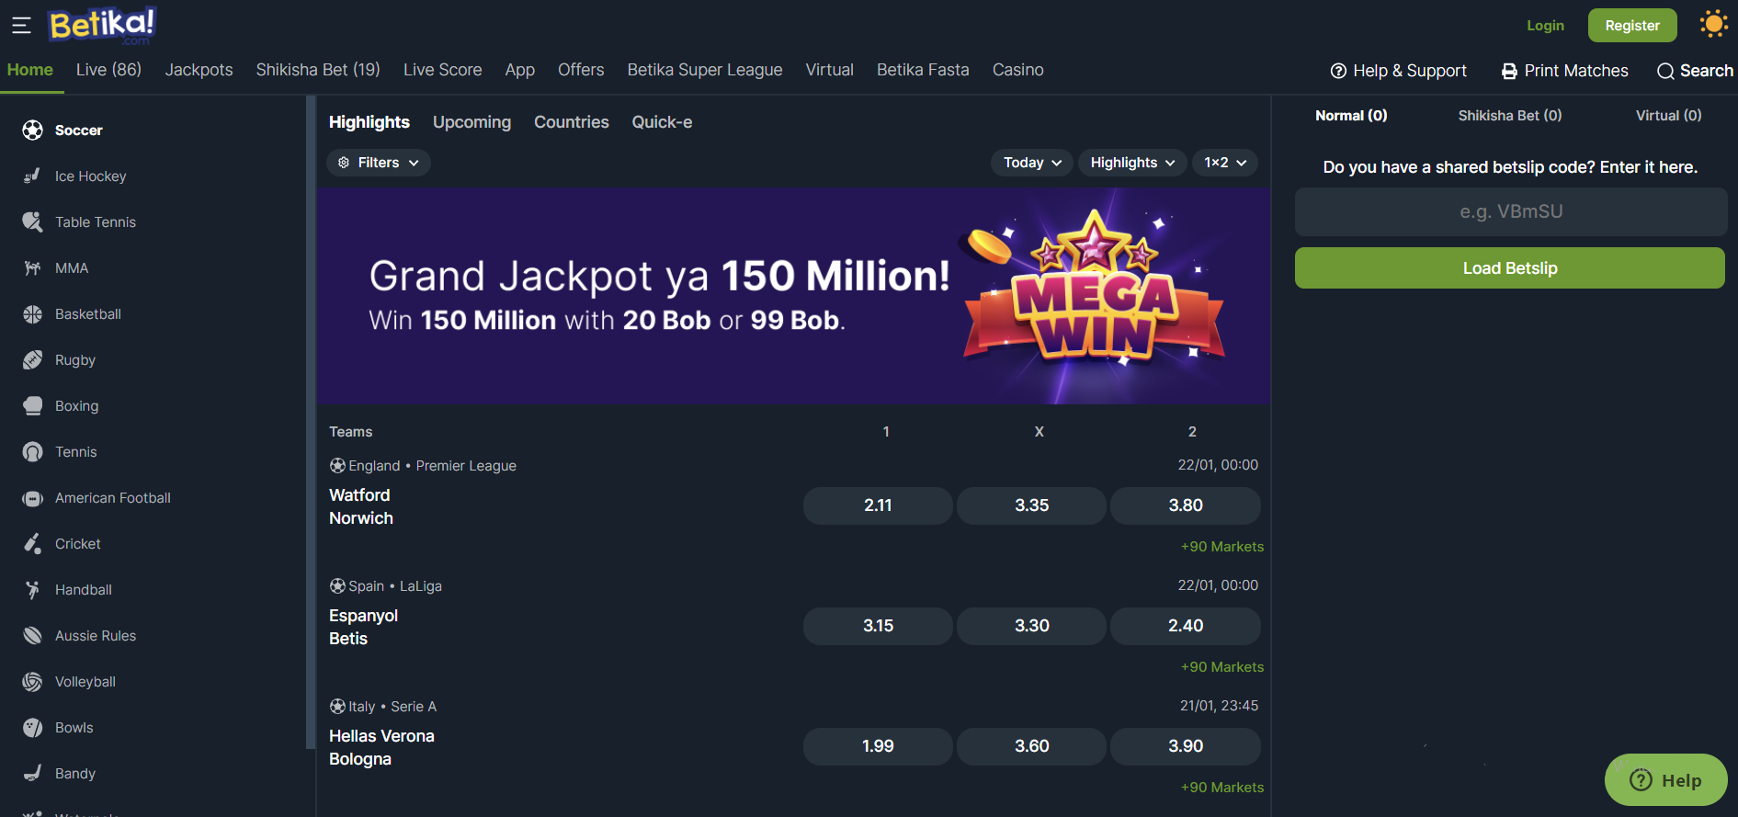This screenshot has width=1738, height=817.
Task: Click the Print Matches printer icon
Action: 1509,72
